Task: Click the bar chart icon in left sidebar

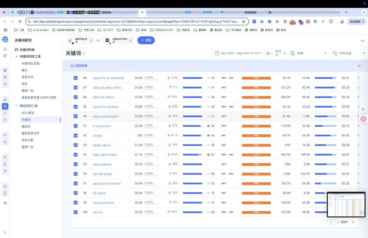Action: [x=5, y=100]
